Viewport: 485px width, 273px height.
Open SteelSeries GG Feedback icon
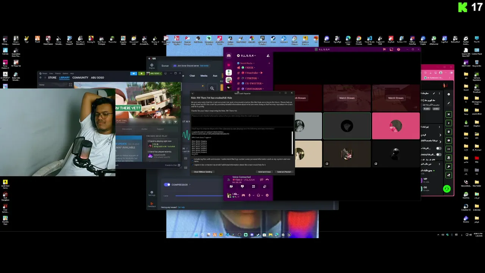tap(152, 205)
